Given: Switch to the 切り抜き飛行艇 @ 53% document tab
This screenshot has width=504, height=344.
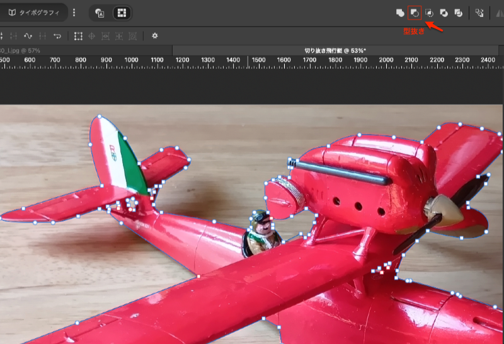Looking at the screenshot, I should (335, 50).
